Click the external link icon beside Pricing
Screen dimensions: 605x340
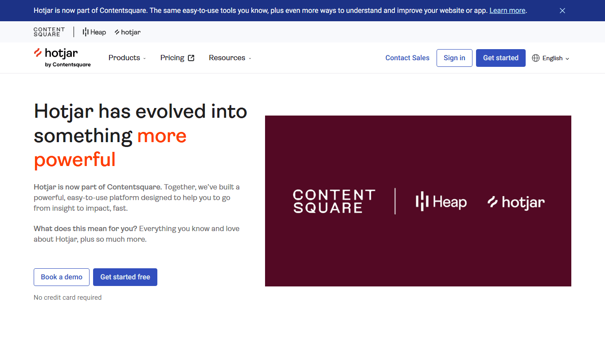191,58
